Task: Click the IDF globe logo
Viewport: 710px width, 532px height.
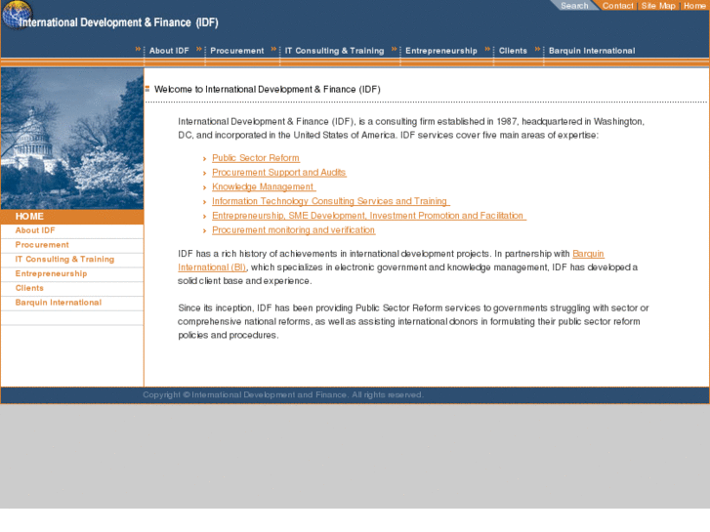Action: click(x=18, y=15)
